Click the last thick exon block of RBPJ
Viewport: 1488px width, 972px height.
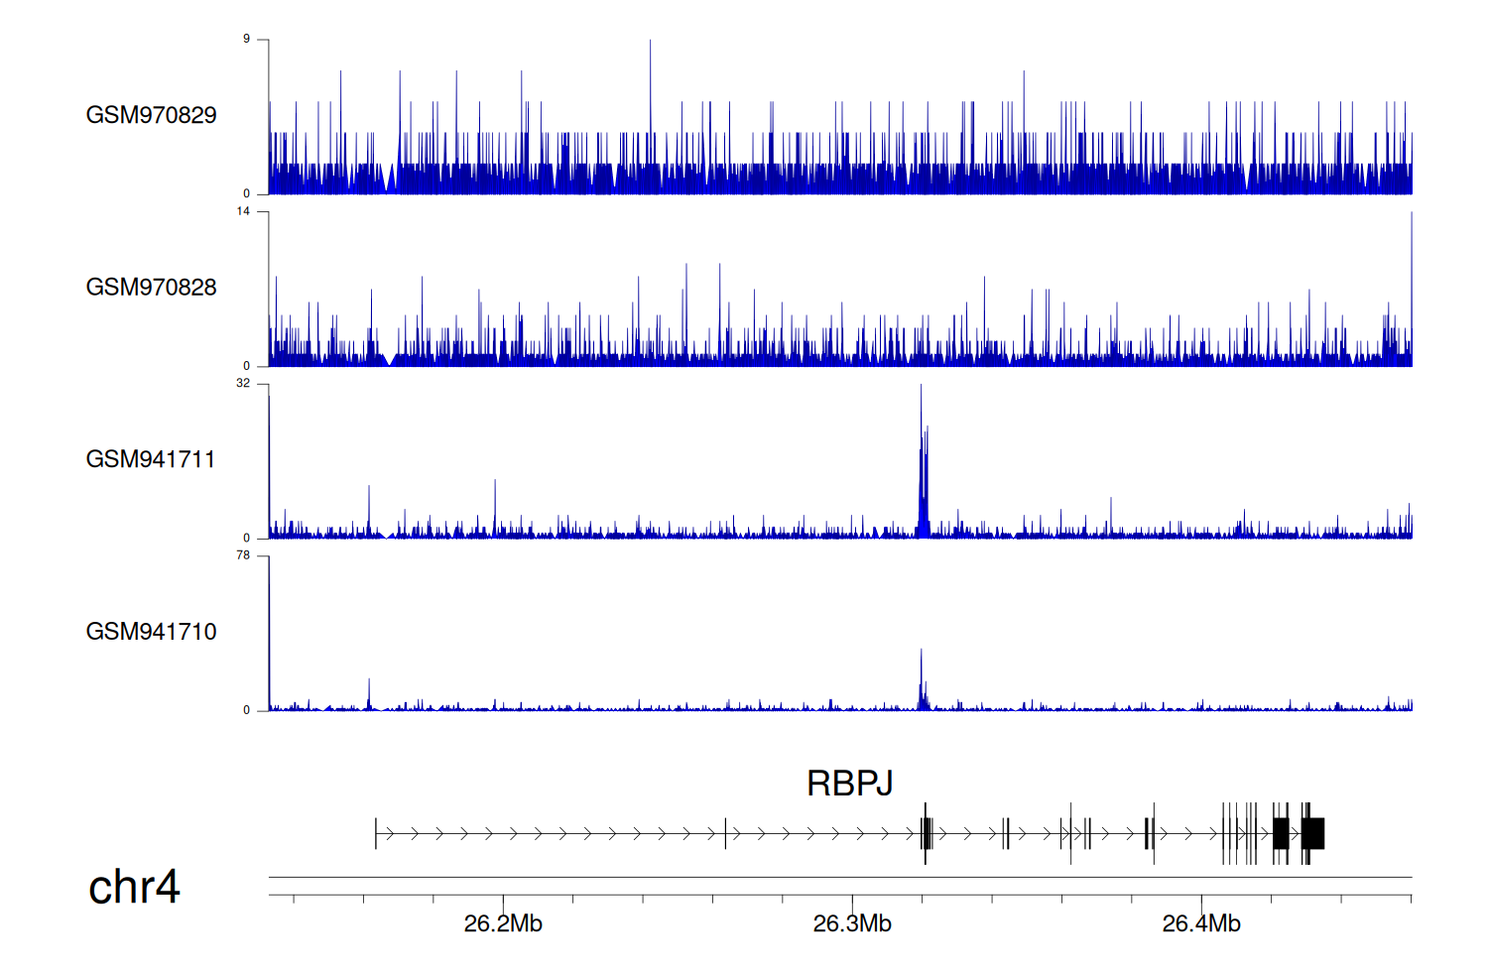(x=1313, y=833)
